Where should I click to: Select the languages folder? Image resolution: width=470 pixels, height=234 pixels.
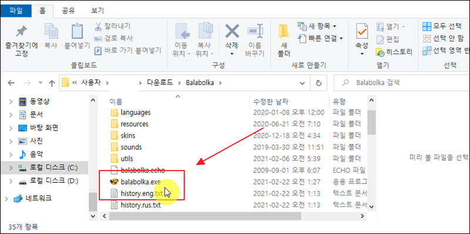[136, 112]
